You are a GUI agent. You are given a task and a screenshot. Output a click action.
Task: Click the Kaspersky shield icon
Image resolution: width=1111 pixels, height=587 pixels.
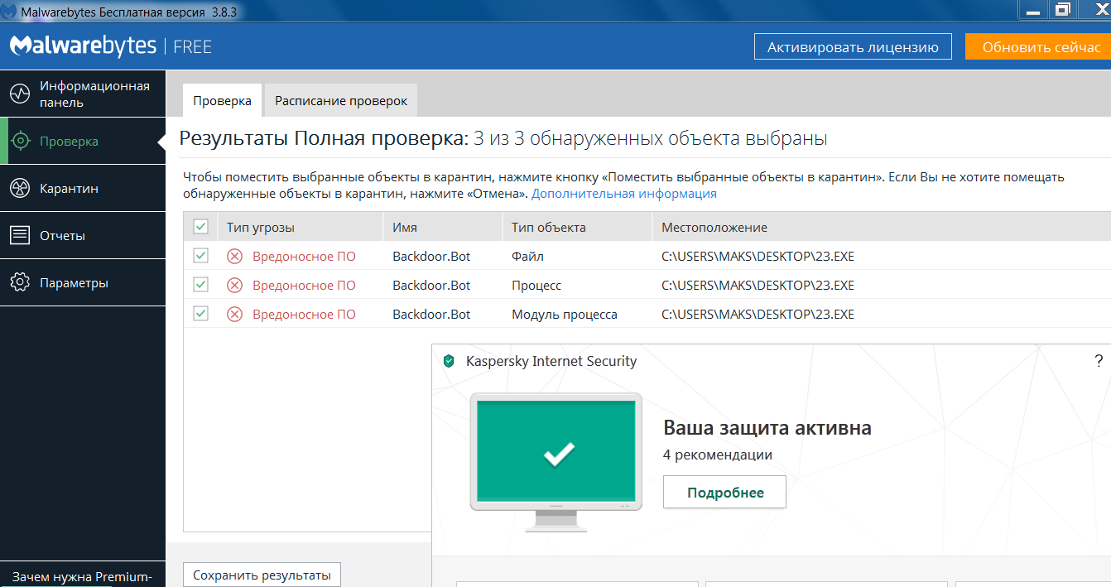coord(449,361)
